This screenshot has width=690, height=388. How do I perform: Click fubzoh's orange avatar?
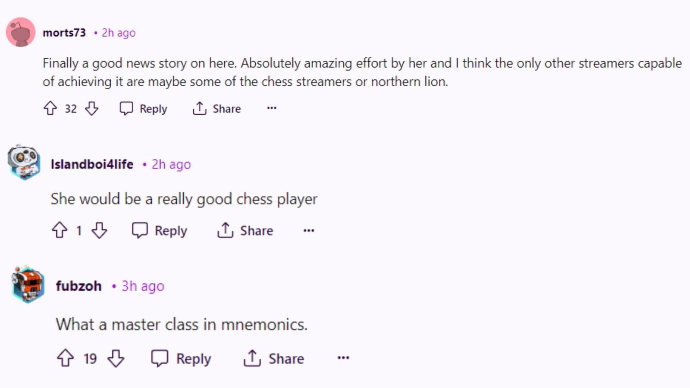click(27, 285)
